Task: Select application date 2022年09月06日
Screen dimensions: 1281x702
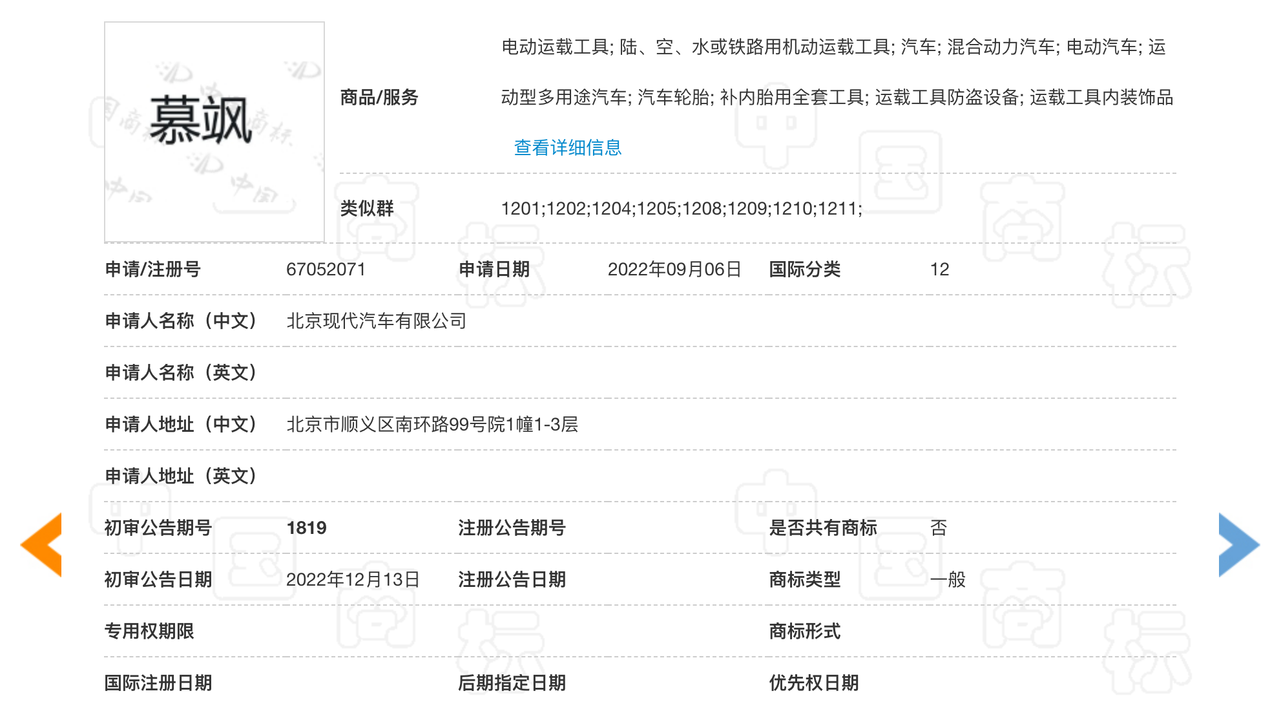Action: click(674, 269)
